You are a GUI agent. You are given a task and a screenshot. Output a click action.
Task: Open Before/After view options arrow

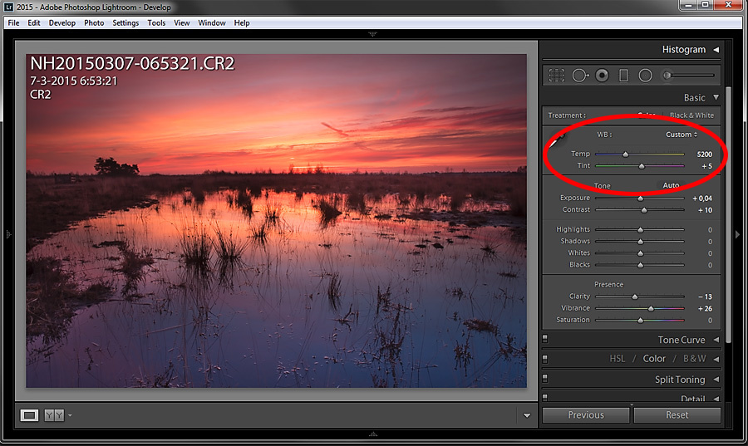[x=70, y=415]
